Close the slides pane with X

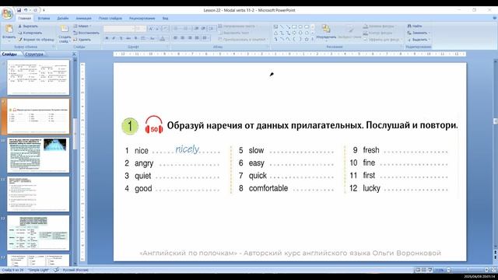74,54
